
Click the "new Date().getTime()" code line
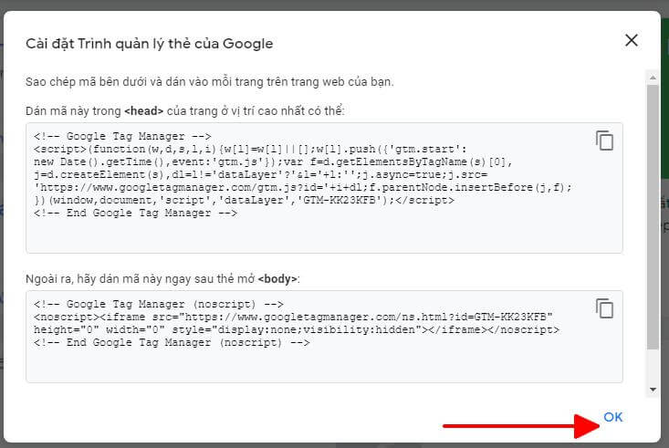pos(273,161)
